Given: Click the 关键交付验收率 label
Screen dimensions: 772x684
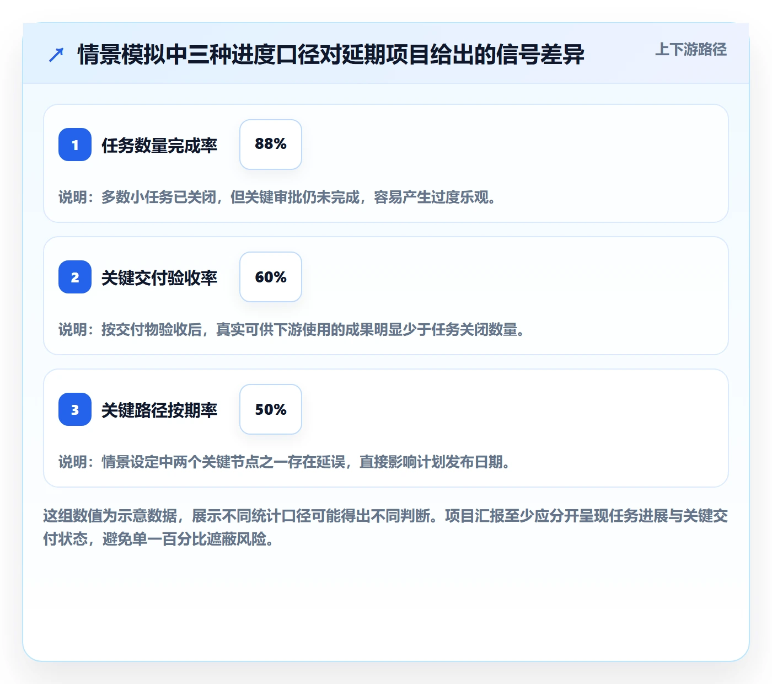Looking at the screenshot, I should point(159,277).
